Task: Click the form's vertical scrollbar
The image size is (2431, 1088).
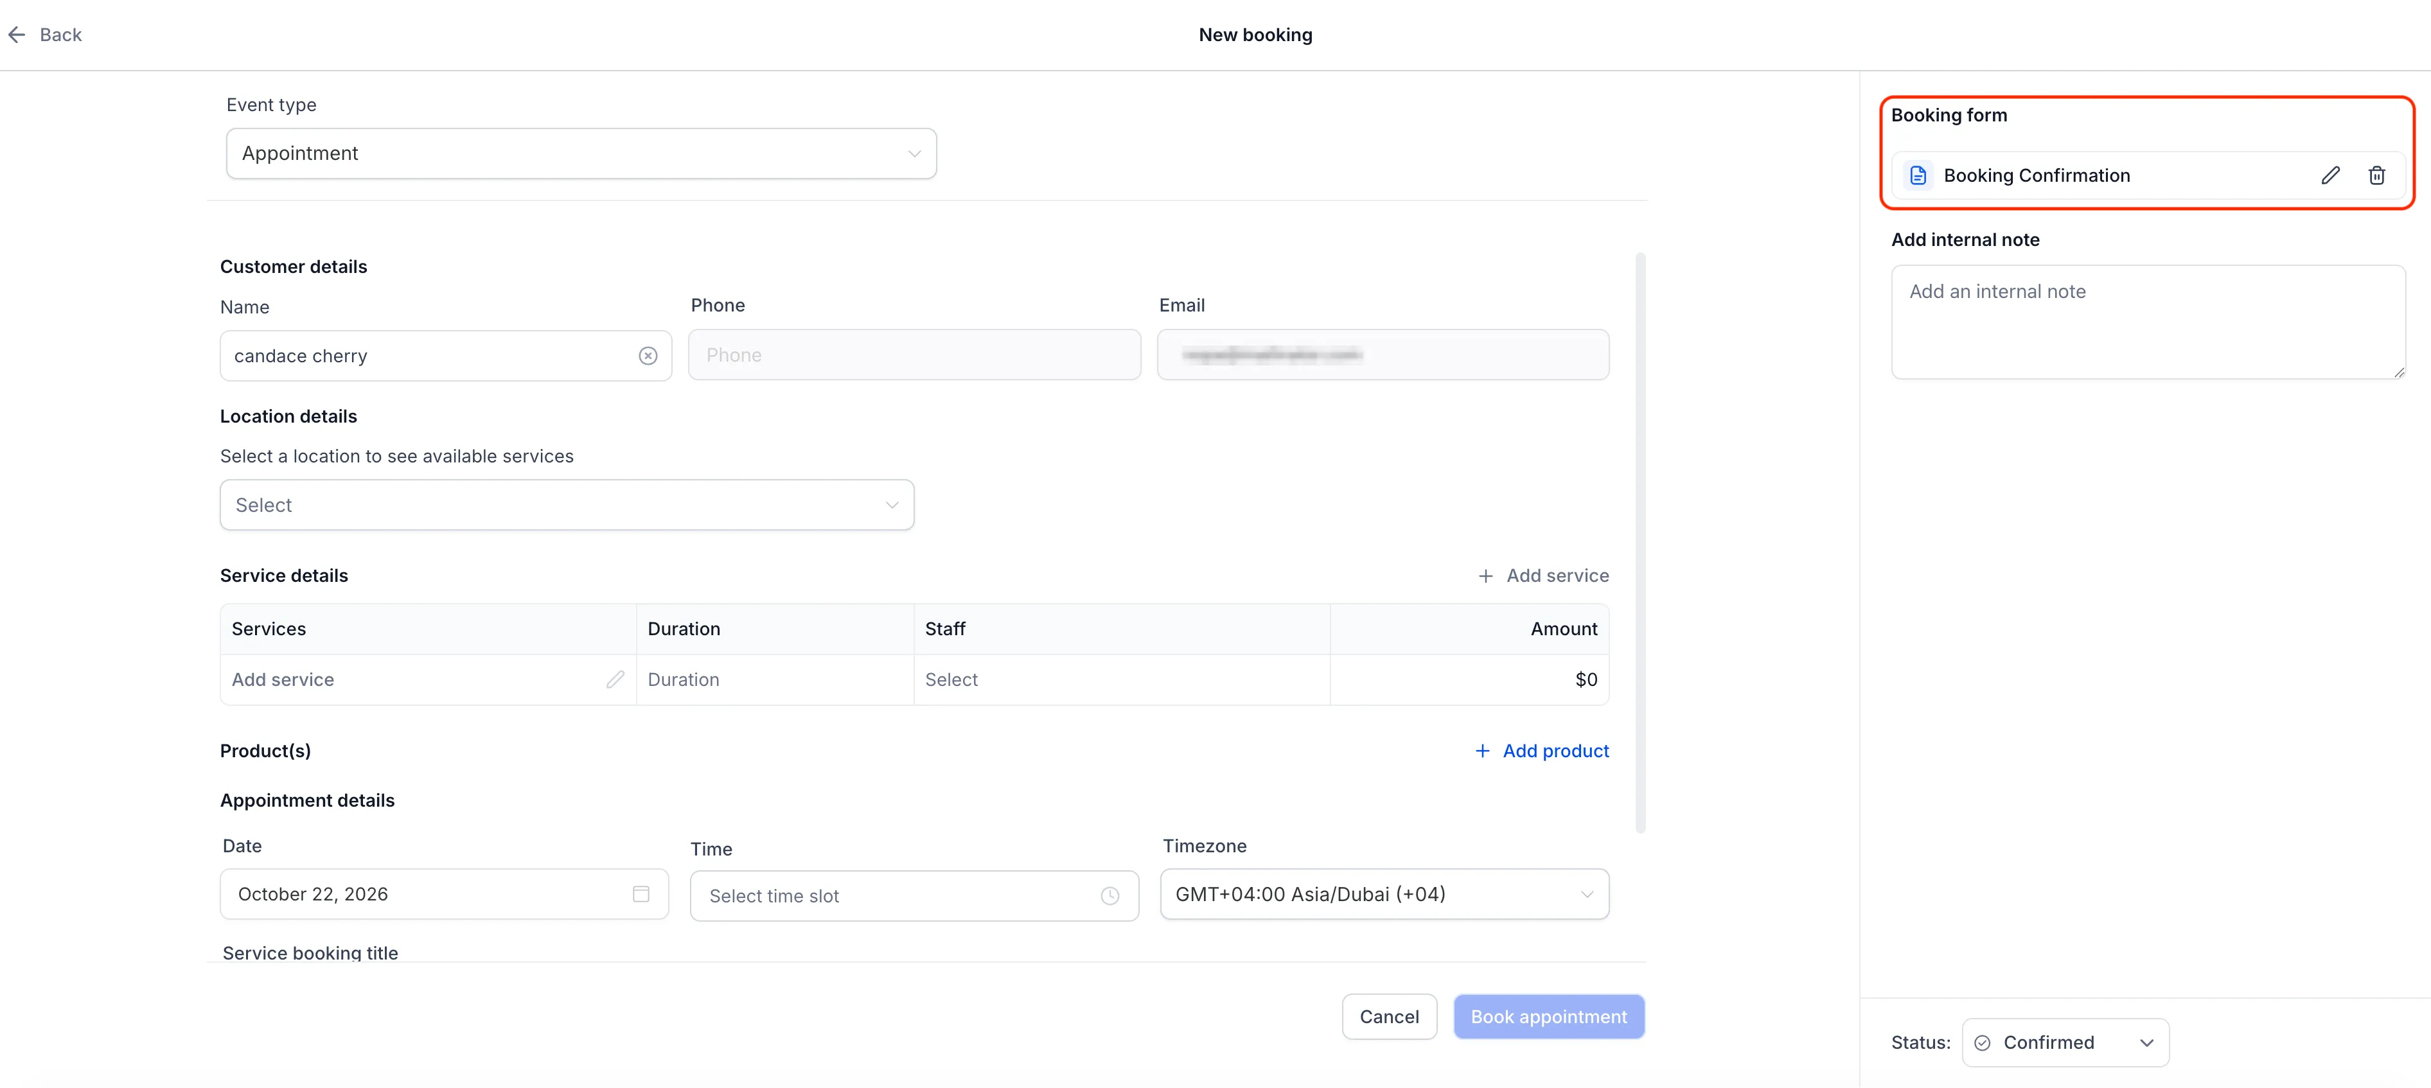Action: coord(1640,543)
